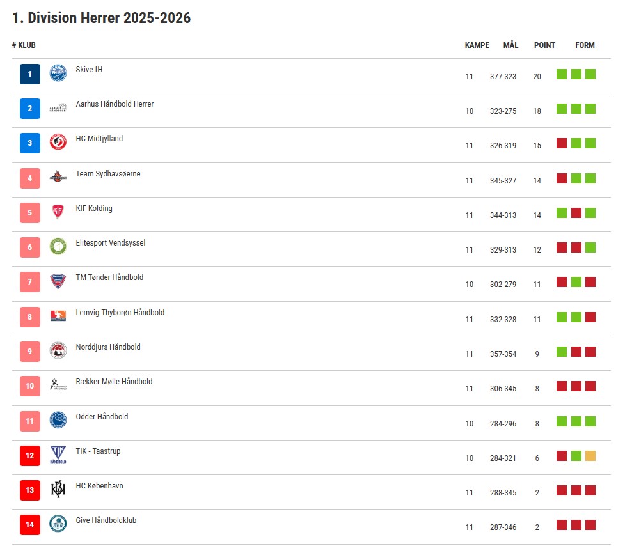
Task: Click the KIF Kolding shield logo
Action: click(58, 212)
